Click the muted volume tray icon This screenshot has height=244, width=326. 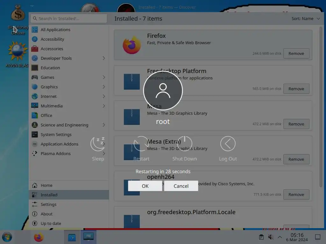coord(271,237)
